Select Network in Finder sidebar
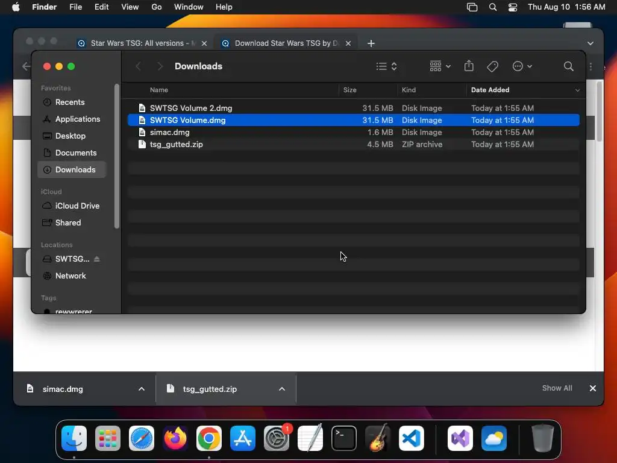The image size is (617, 463). (72, 276)
